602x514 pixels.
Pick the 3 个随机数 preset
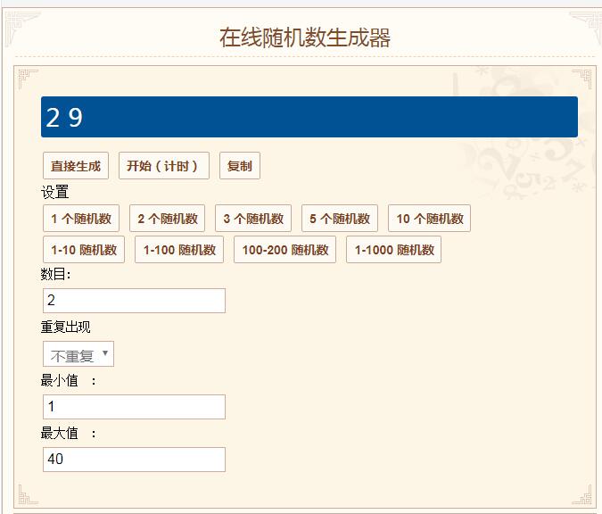[x=253, y=219]
